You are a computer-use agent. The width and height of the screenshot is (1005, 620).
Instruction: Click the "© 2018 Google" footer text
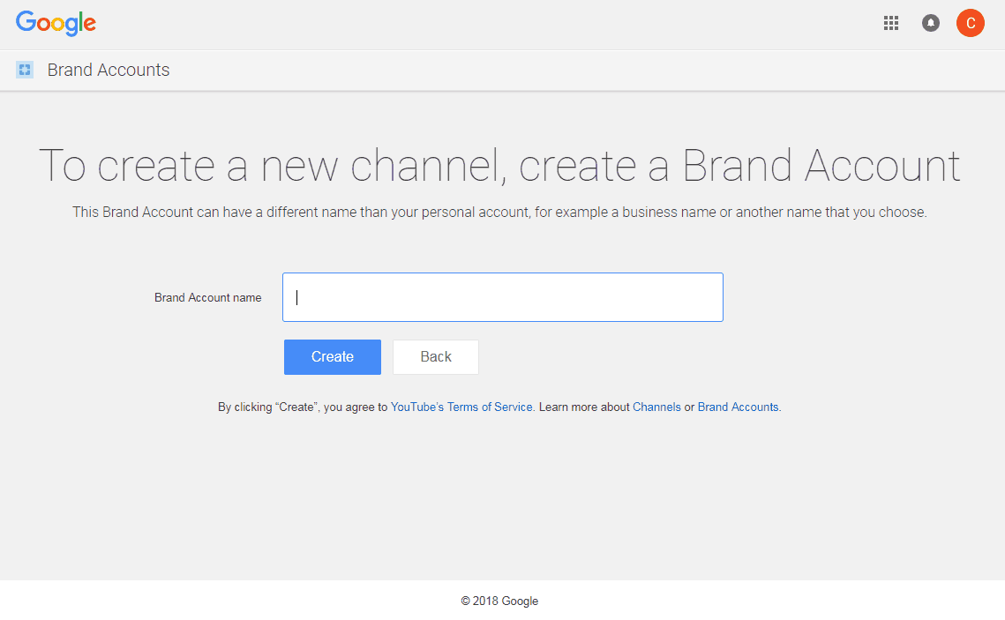(x=499, y=601)
